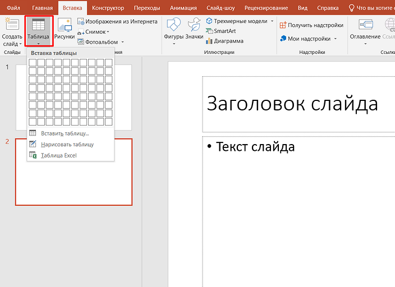Choose Insert Table (Вставить таблицу) menu entry

pyautogui.click(x=65, y=133)
